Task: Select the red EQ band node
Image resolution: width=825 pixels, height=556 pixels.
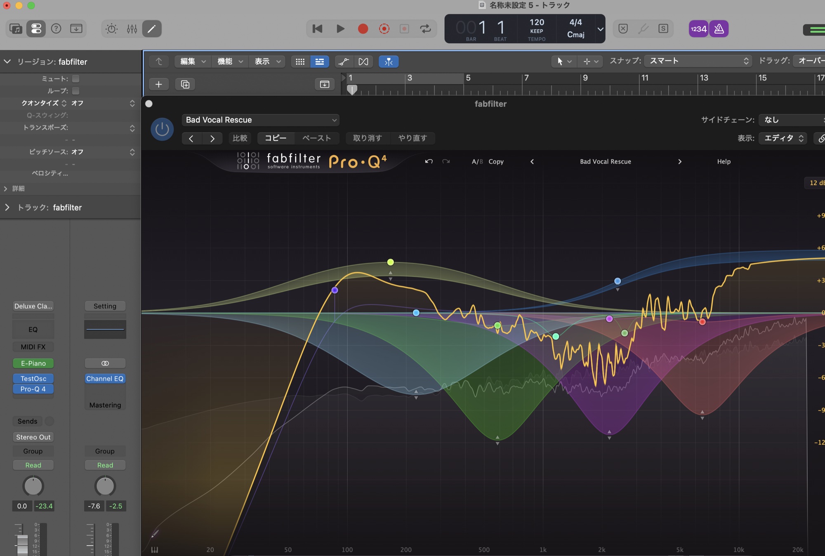Action: tap(702, 322)
